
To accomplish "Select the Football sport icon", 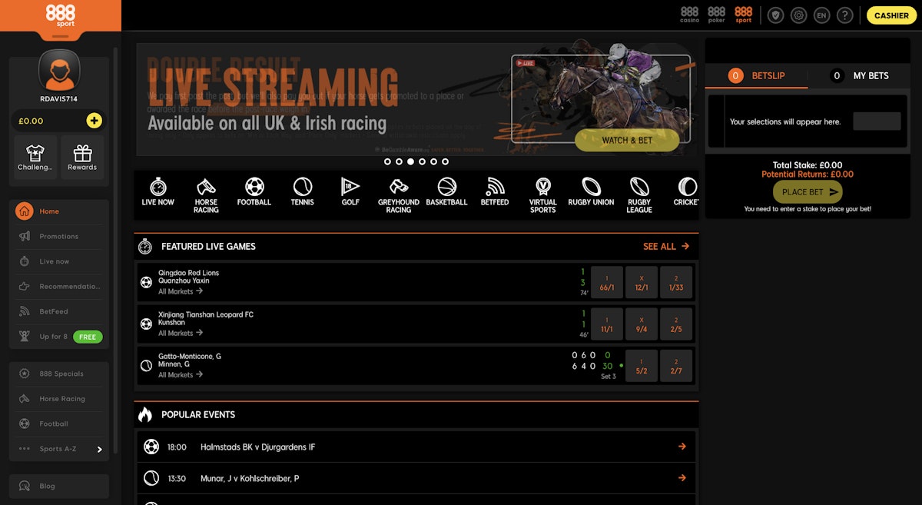I will pos(254,193).
